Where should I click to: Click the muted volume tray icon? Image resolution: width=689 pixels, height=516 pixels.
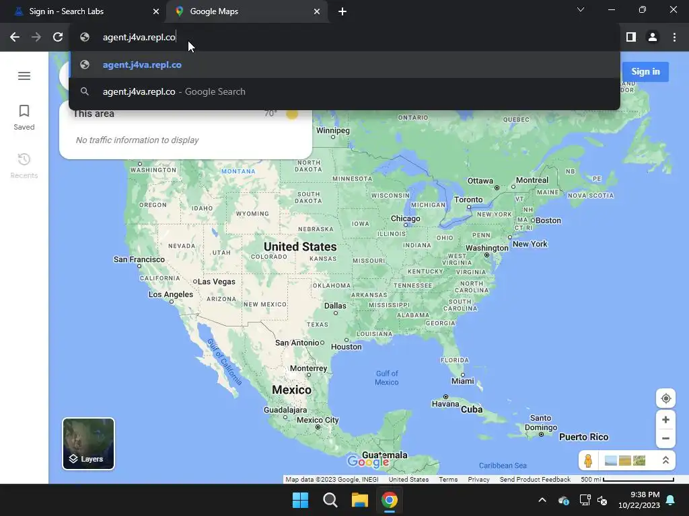602,500
